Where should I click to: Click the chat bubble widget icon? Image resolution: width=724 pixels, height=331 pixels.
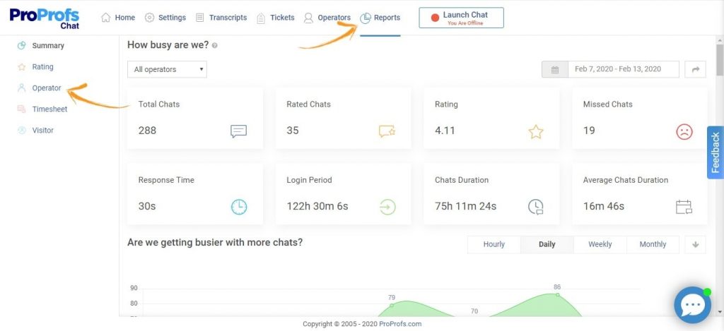692,305
